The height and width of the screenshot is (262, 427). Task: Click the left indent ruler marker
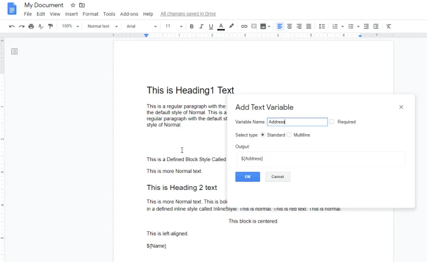tap(146, 35)
